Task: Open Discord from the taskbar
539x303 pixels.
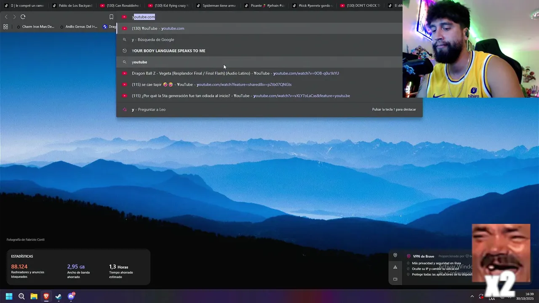Action: 71,296
